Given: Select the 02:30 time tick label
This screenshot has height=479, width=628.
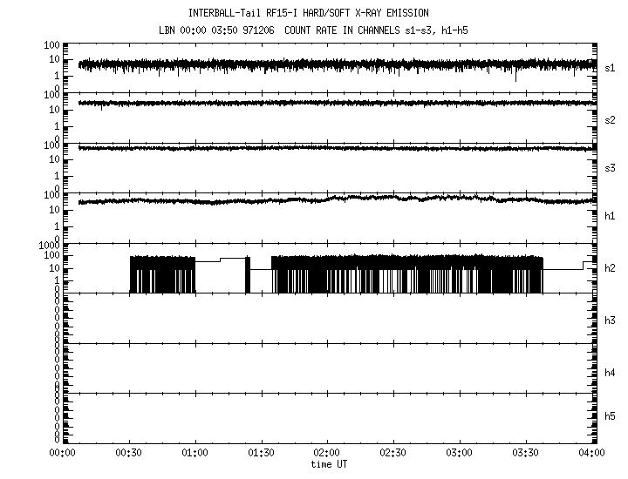Looking at the screenshot, I should 393,454.
